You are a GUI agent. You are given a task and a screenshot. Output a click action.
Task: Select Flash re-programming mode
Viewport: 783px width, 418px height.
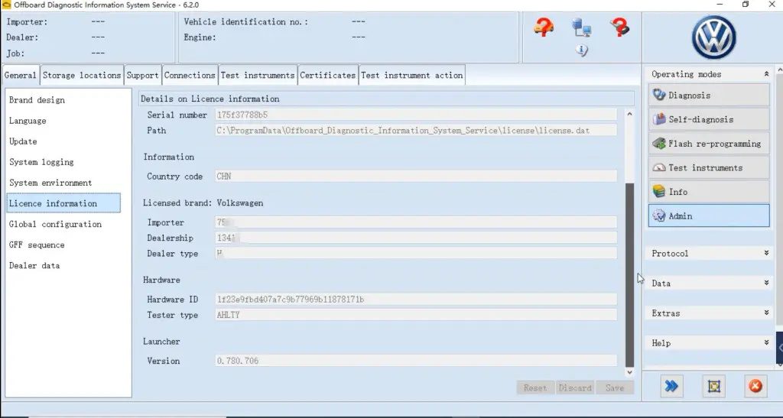click(x=709, y=144)
